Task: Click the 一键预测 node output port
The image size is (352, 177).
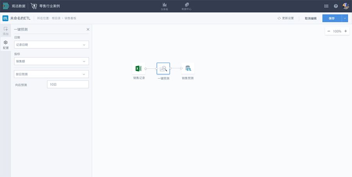Action: (171, 68)
